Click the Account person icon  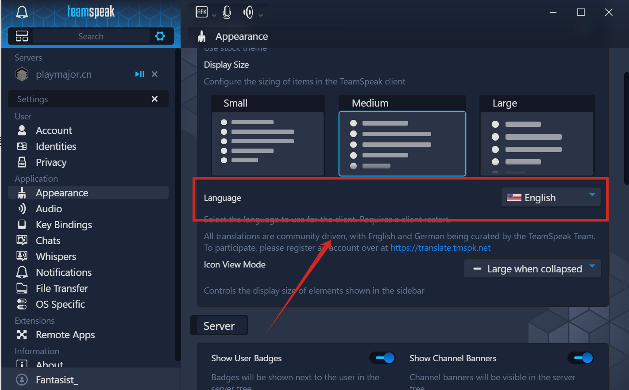pos(22,130)
